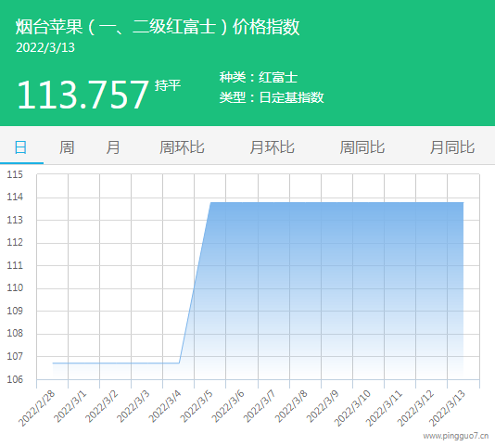495x446 pixels.
Task: Click the 2022/3/9 x-axis date label
Action: pos(323,407)
